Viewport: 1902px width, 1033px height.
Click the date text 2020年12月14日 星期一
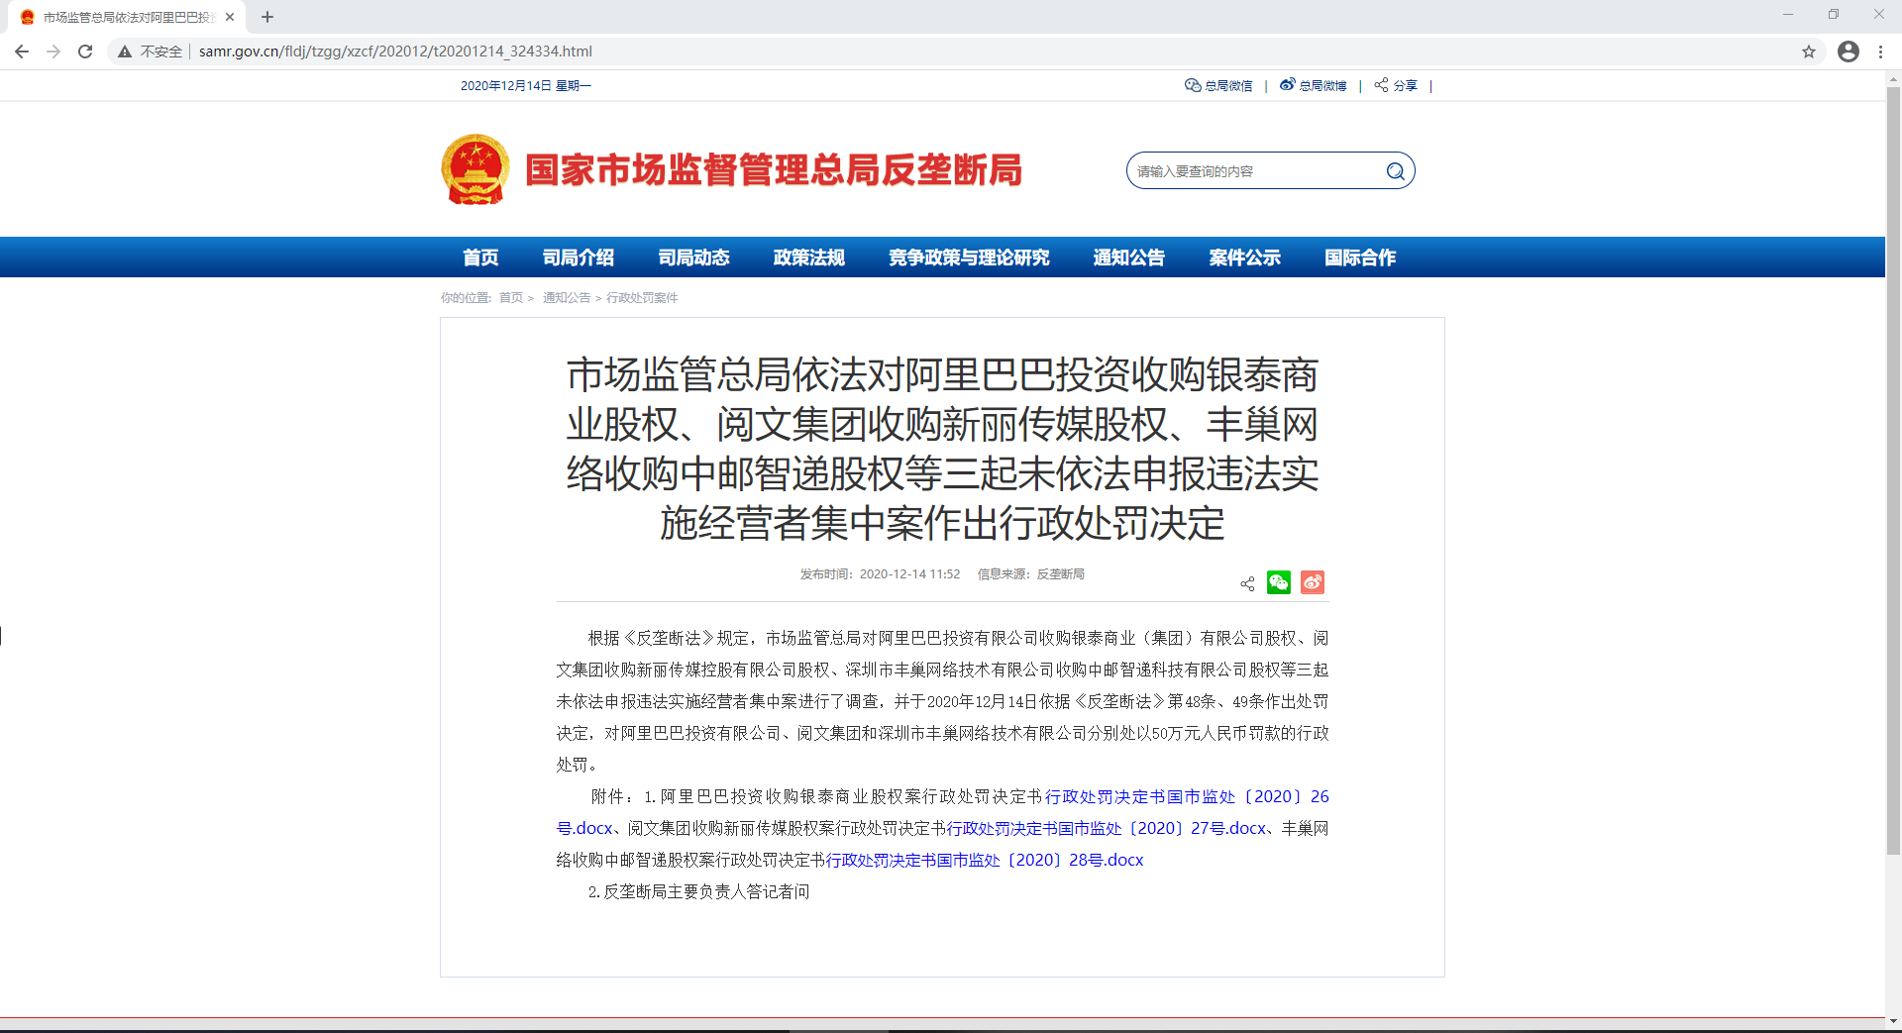(525, 86)
